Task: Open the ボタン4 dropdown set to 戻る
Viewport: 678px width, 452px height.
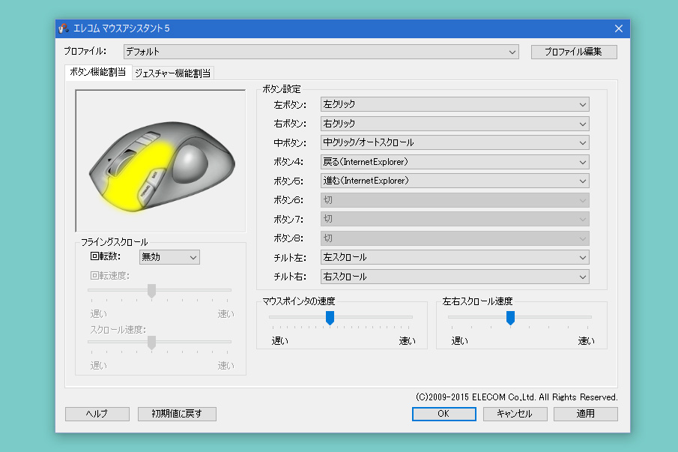Action: pyautogui.click(x=455, y=162)
